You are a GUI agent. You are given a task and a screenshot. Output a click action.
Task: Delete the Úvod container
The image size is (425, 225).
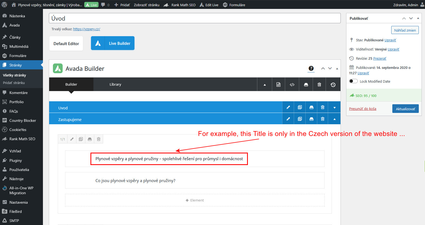322,107
